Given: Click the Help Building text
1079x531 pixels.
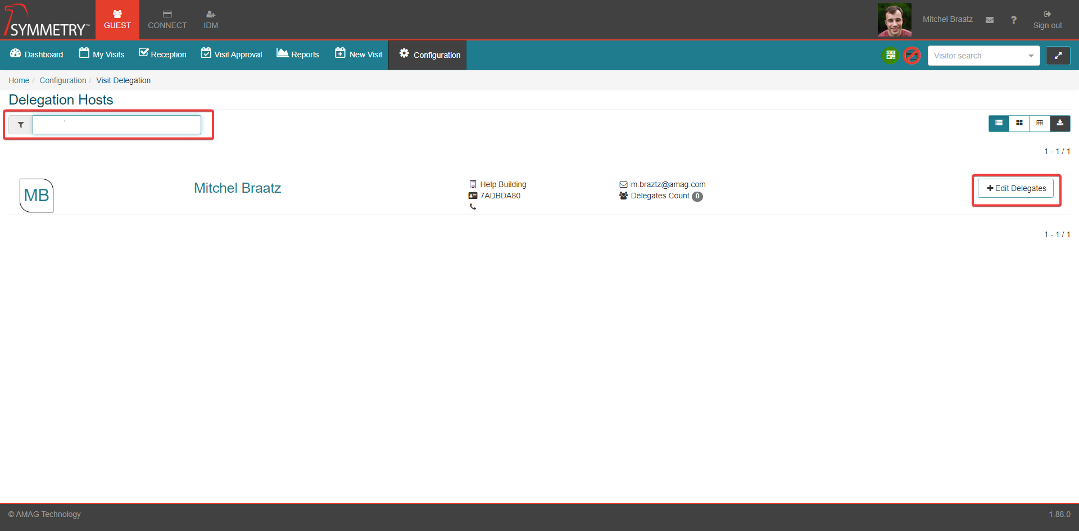Looking at the screenshot, I should [503, 184].
